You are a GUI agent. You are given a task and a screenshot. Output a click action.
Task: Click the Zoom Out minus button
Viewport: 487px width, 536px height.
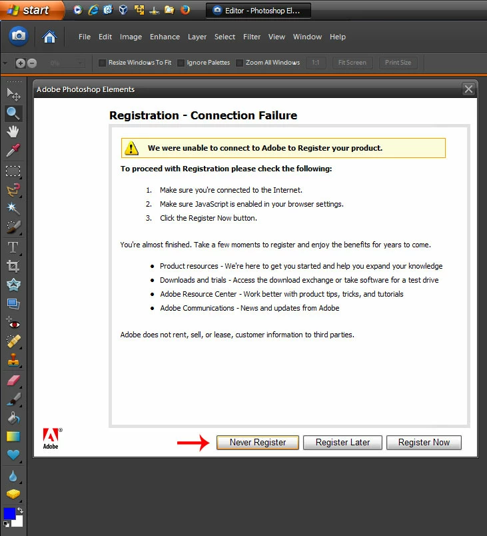32,63
